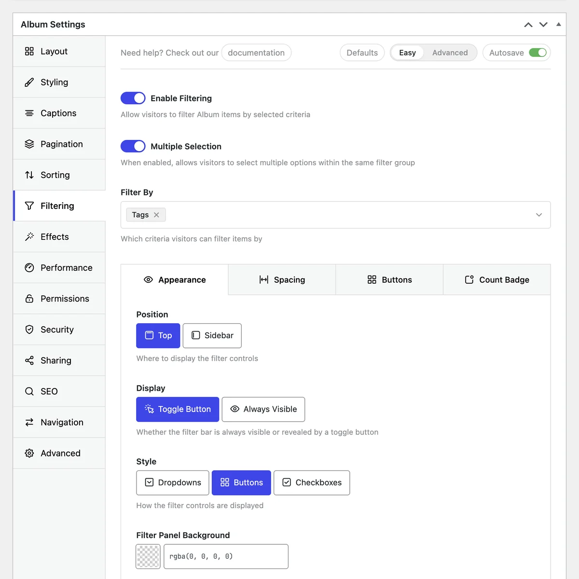Image resolution: width=579 pixels, height=579 pixels.
Task: Click the Album Settings panel title
Action: 53,24
